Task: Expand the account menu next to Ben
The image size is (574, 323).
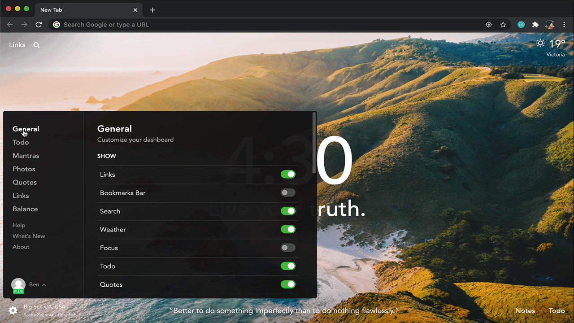Action: pos(44,285)
